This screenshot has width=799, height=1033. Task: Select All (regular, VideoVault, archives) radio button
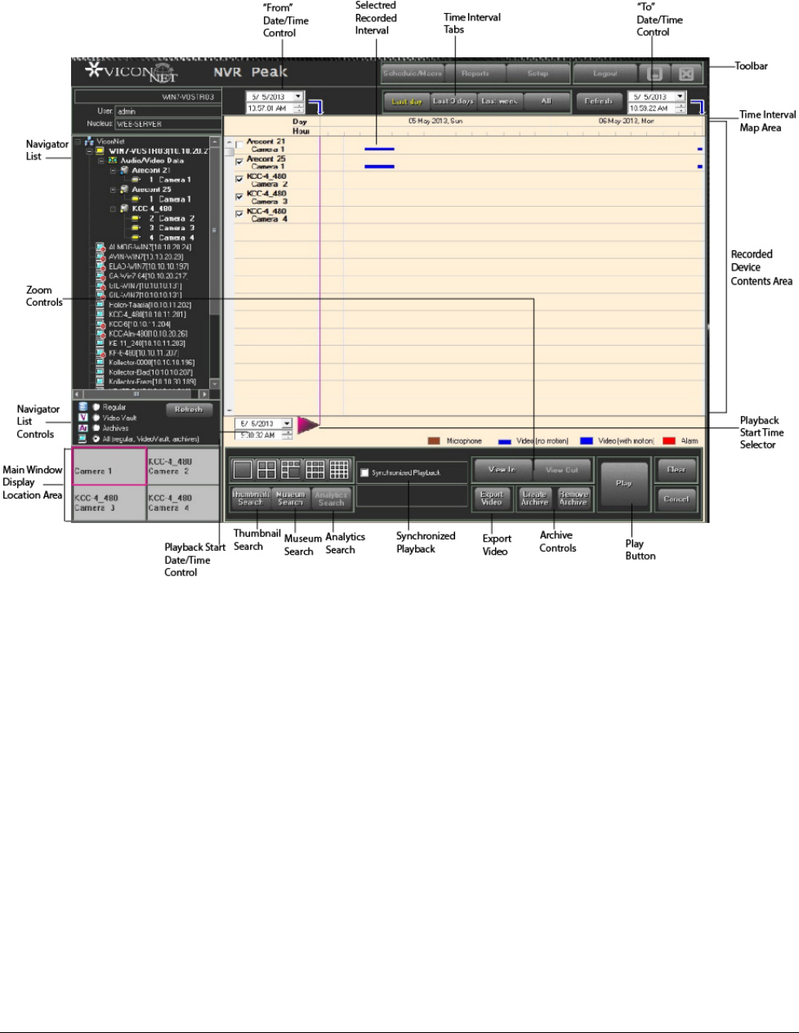coord(96,439)
